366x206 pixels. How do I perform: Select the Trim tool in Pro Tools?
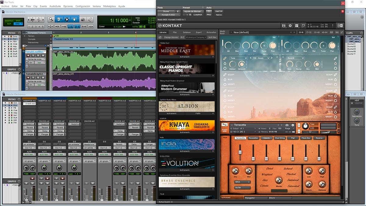[59, 19]
